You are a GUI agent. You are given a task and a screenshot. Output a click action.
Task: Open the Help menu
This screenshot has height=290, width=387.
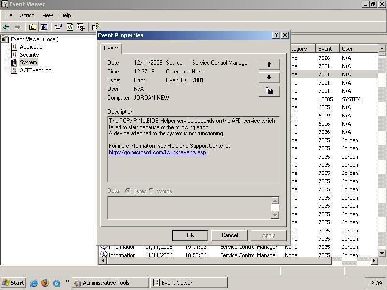(x=66, y=15)
